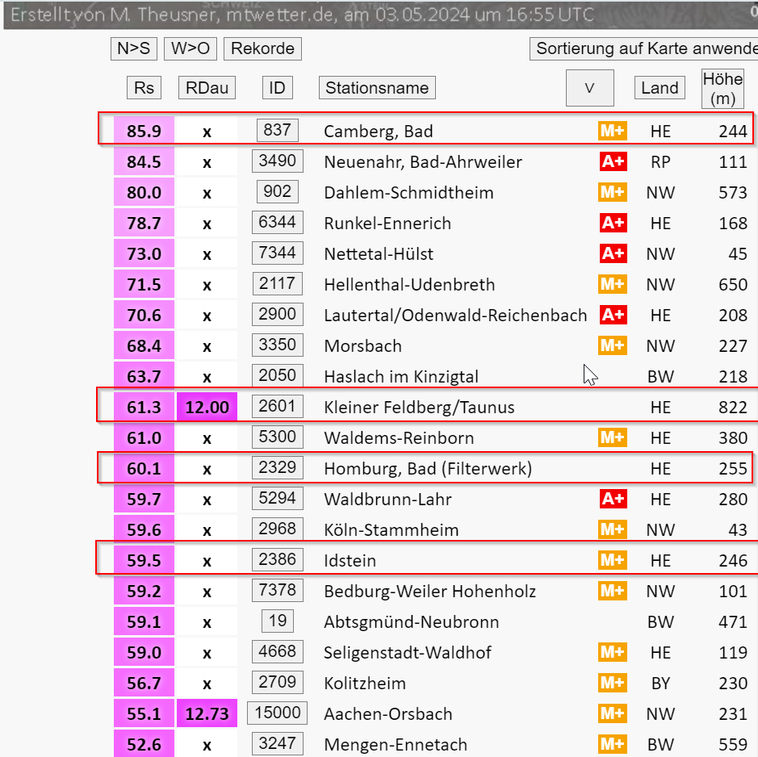Viewport: 758px width, 757px height.
Task: Open the Rekorde view
Action: tap(262, 48)
